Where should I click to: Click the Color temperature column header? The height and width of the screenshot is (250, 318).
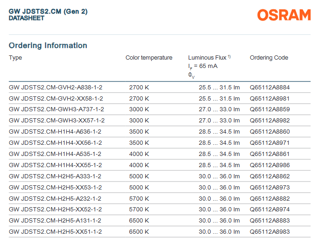pos(149,58)
